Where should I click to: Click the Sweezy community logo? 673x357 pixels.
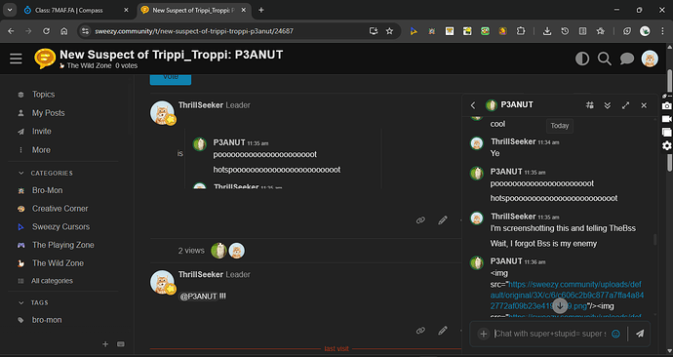[x=45, y=59]
